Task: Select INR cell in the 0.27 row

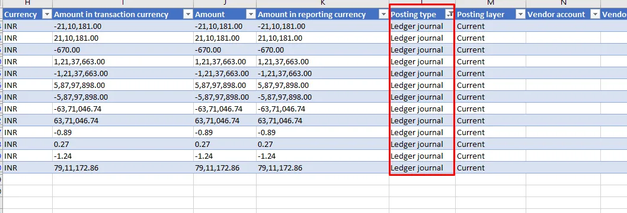Action: pos(27,144)
